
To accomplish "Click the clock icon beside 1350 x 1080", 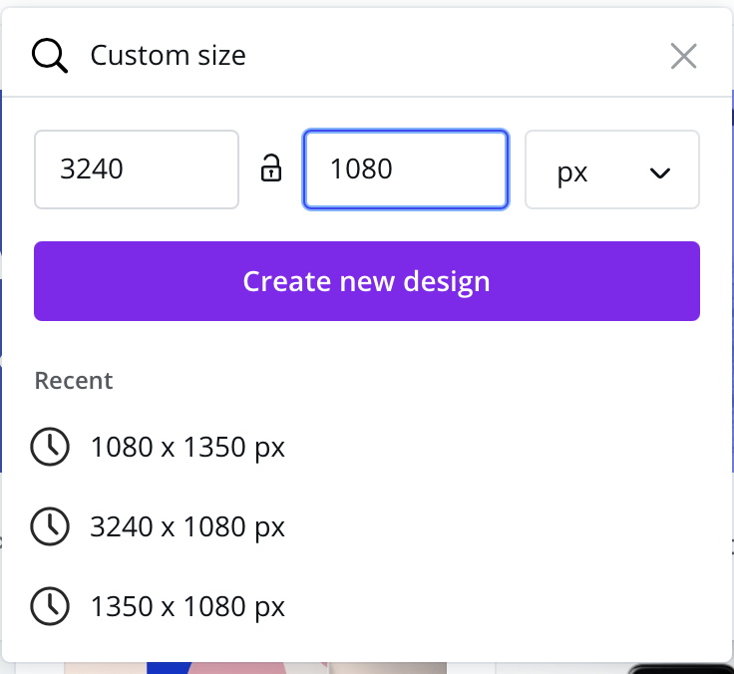I will coord(50,606).
